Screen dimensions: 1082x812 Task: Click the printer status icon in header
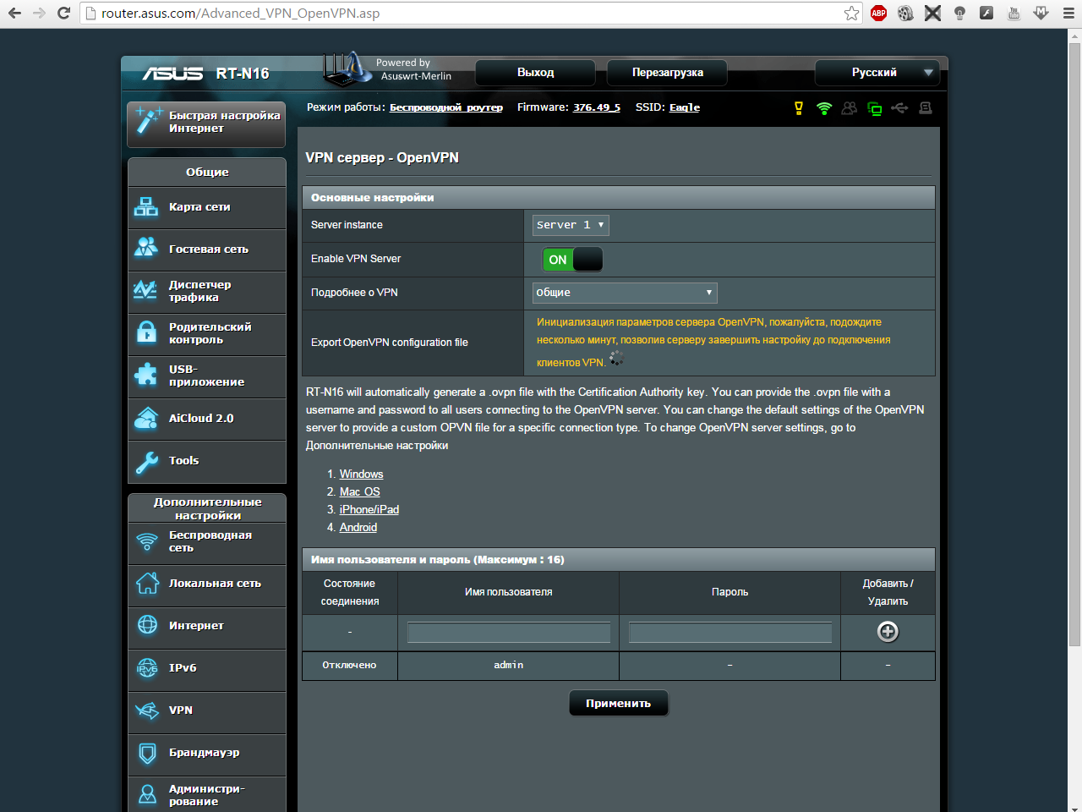(x=926, y=108)
